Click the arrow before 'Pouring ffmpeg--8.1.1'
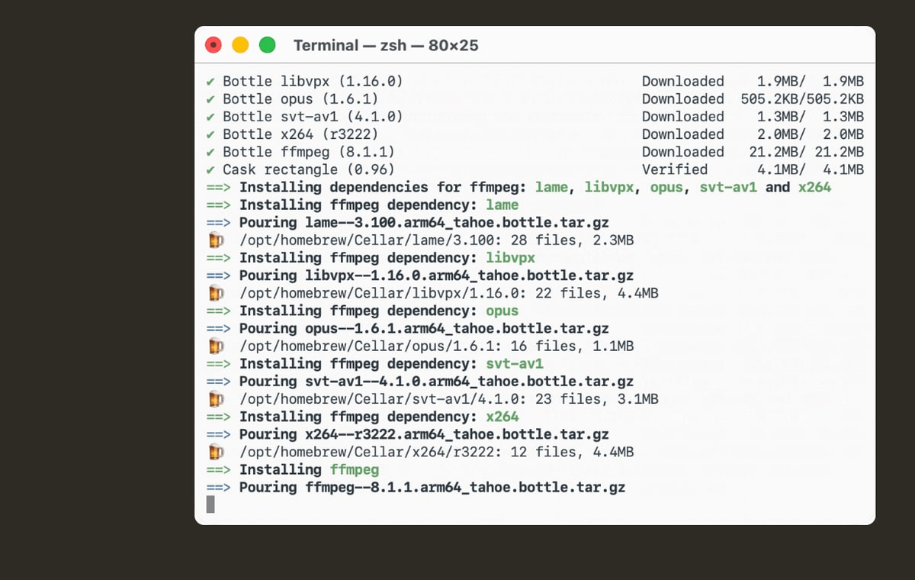915x580 pixels. (x=218, y=487)
